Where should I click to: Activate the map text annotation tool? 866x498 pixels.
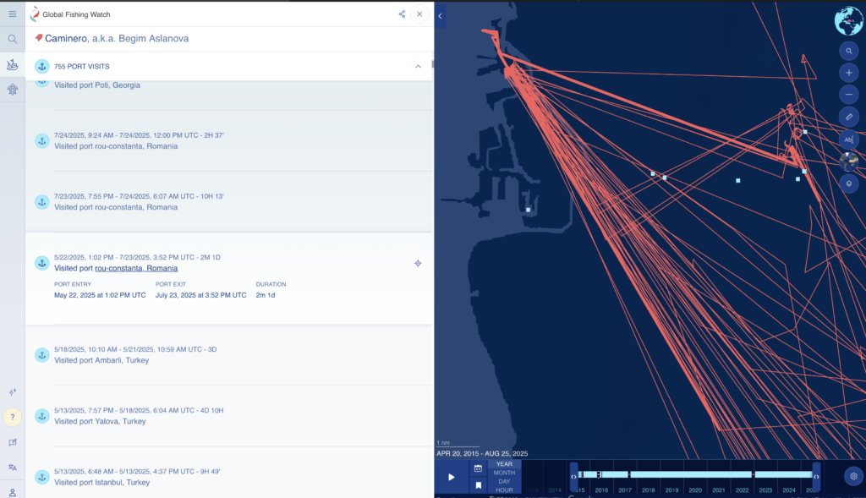(x=849, y=140)
